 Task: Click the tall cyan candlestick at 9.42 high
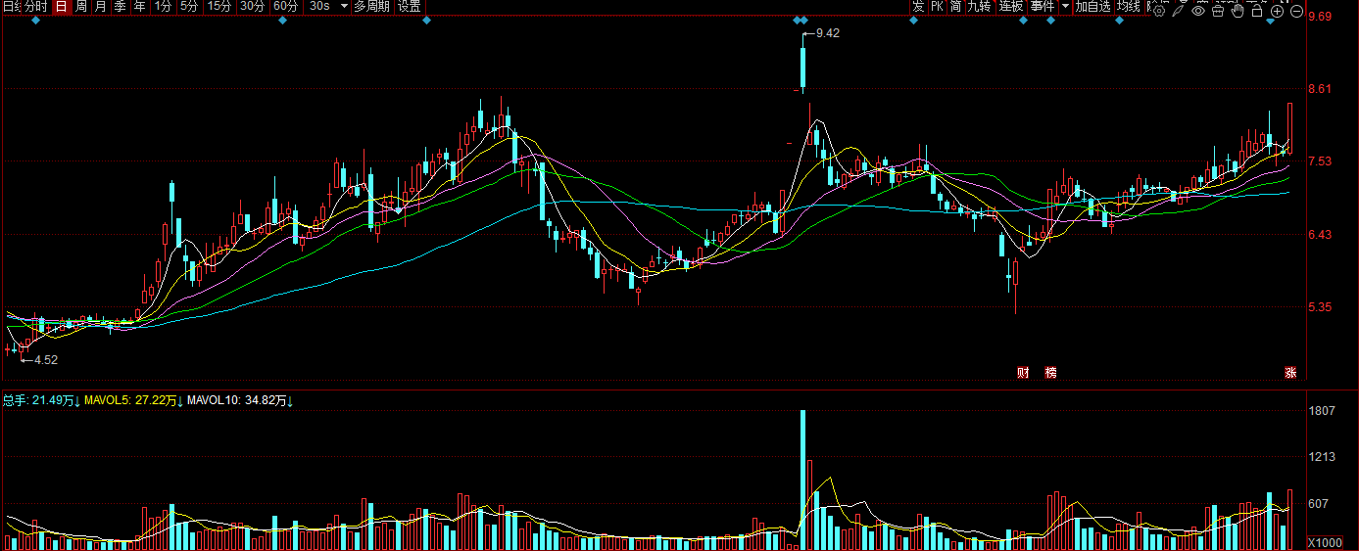point(802,68)
